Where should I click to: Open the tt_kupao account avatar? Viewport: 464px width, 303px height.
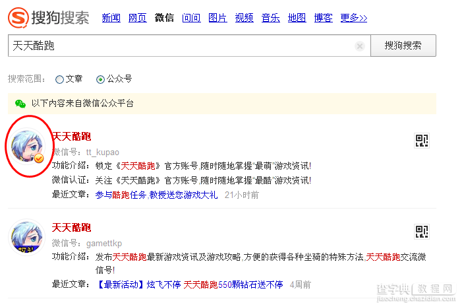(26, 147)
